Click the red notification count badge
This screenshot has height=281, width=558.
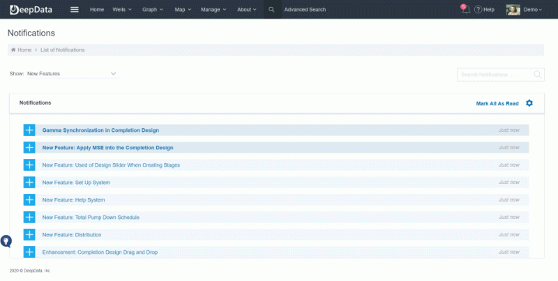click(463, 7)
